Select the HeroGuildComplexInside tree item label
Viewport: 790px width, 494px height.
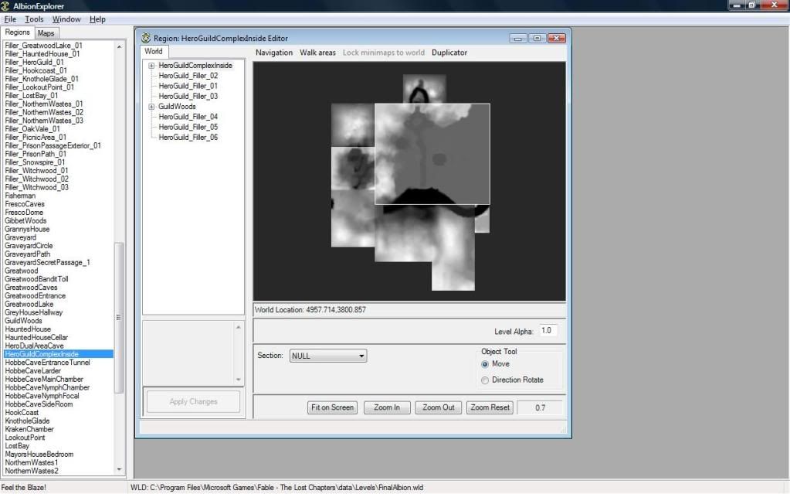(195, 66)
